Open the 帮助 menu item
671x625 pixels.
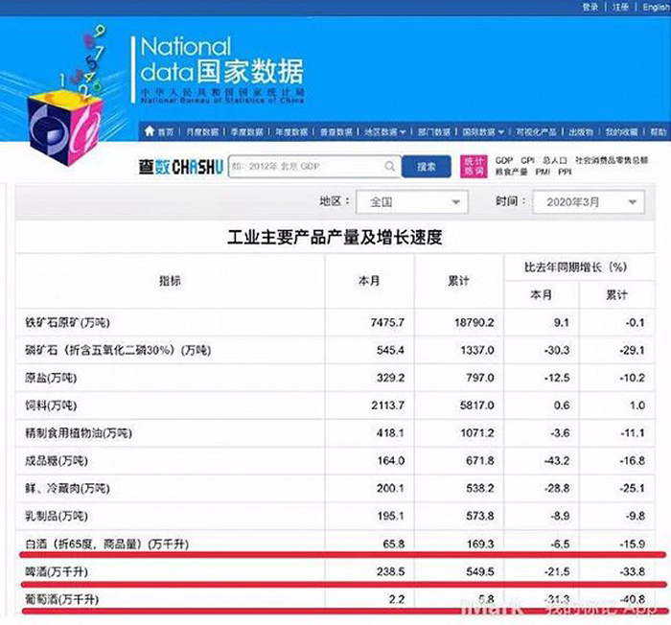point(659,132)
